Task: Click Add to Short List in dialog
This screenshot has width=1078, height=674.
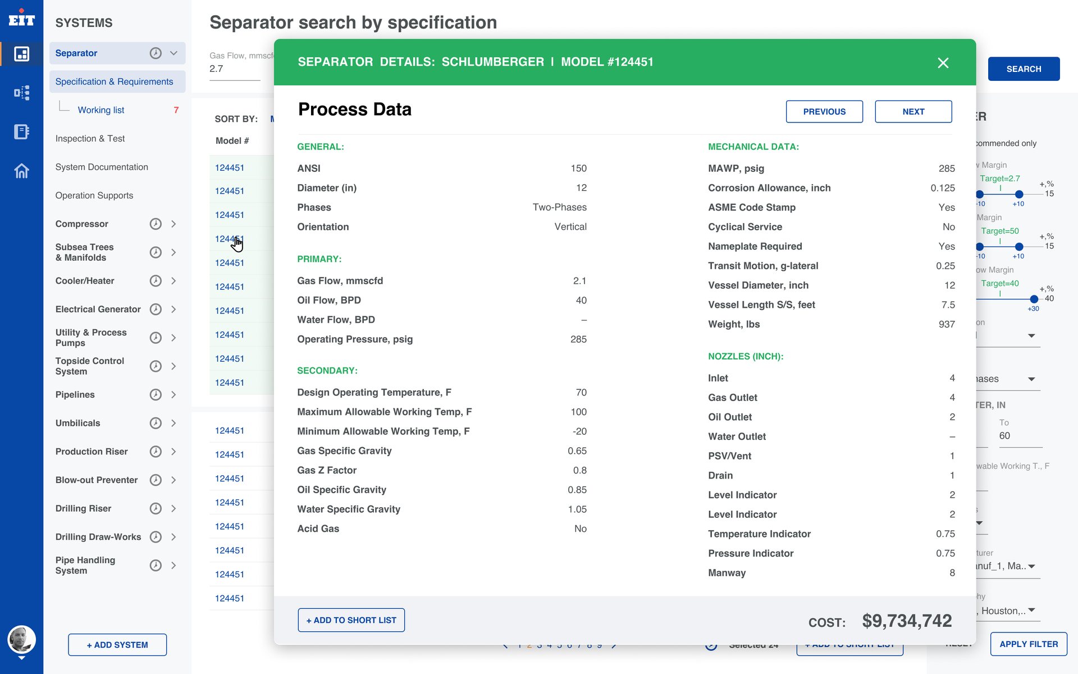Action: [x=351, y=620]
